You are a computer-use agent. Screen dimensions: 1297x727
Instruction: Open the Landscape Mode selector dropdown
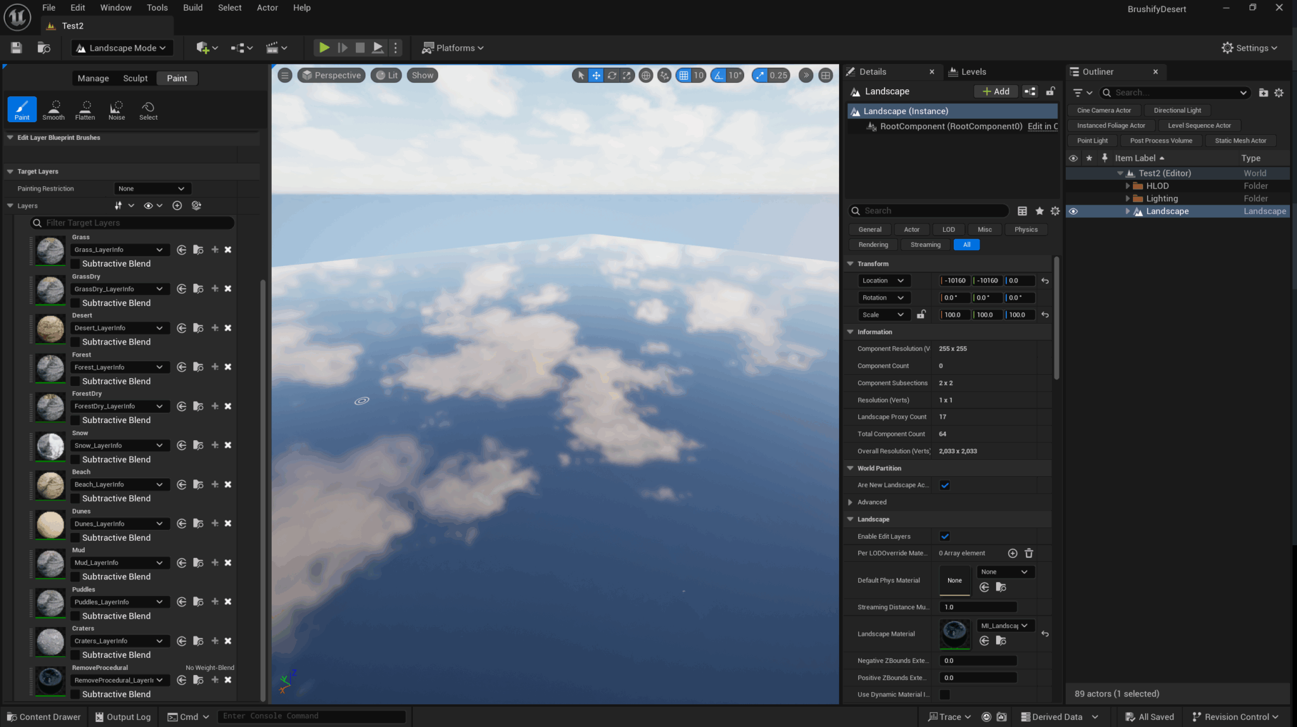pyautogui.click(x=122, y=47)
